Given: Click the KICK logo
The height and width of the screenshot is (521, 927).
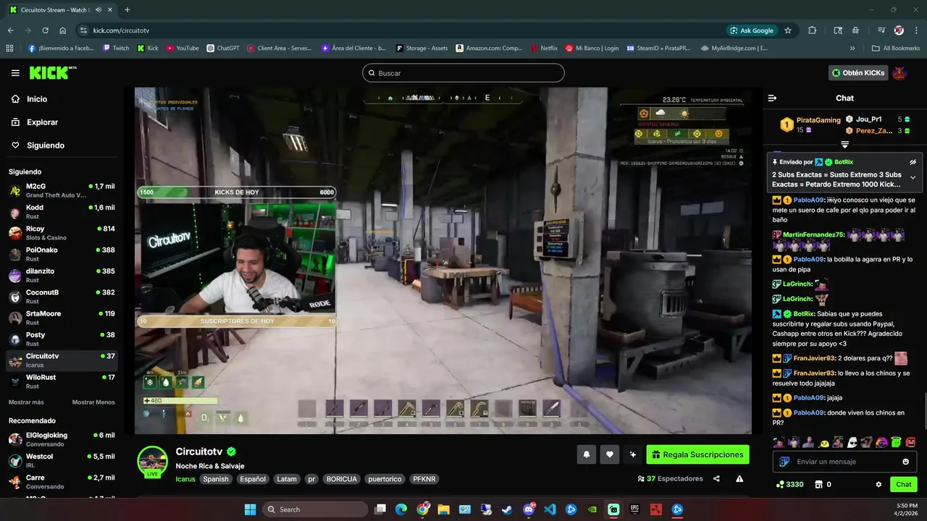Looking at the screenshot, I should click(52, 73).
